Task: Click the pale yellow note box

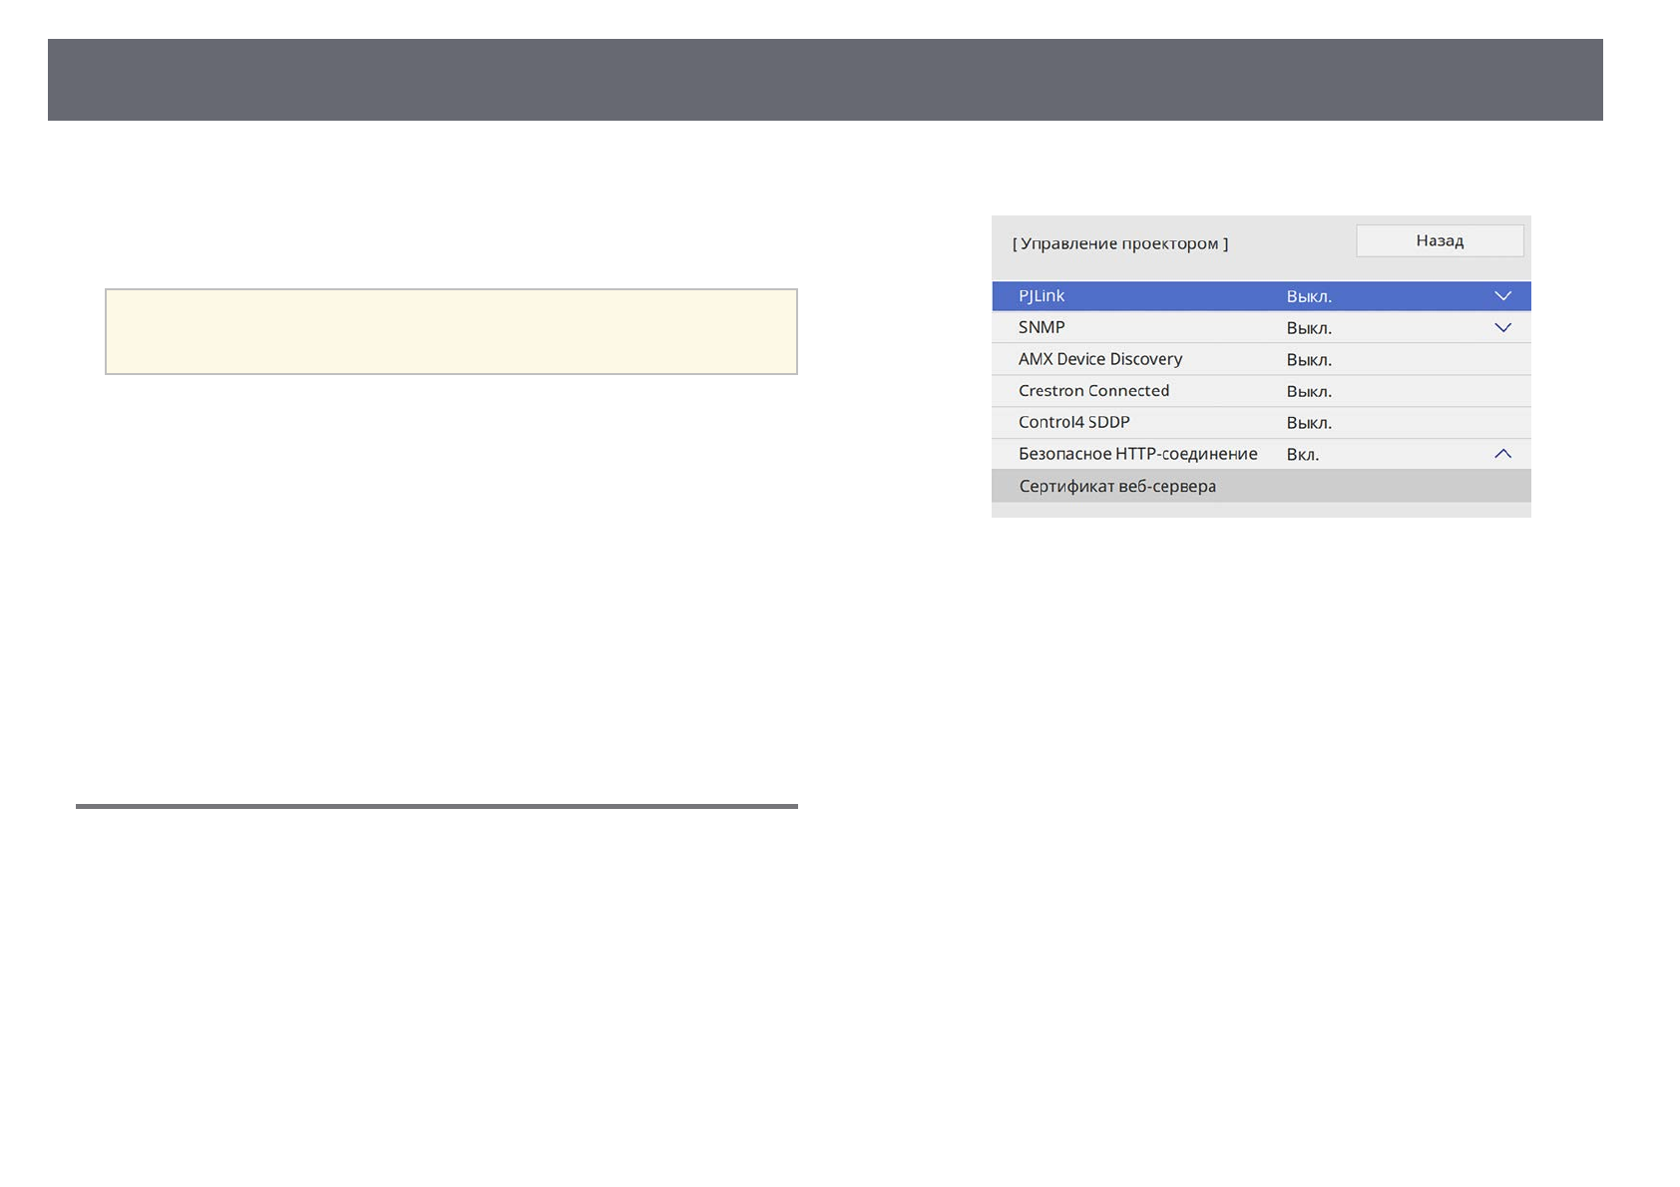Action: point(451,331)
